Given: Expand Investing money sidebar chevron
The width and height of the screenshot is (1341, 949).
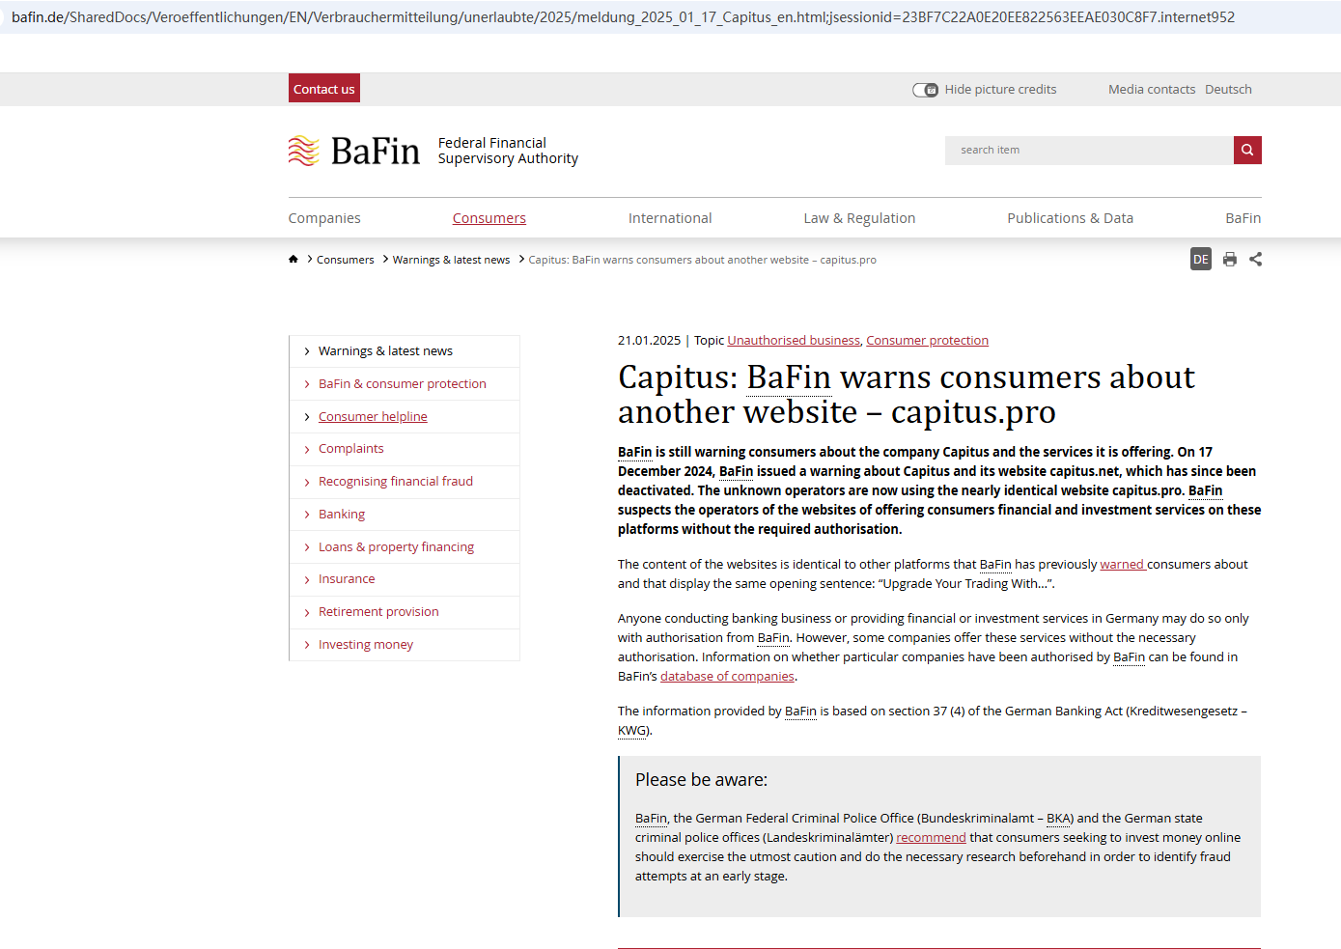Looking at the screenshot, I should click(x=307, y=645).
